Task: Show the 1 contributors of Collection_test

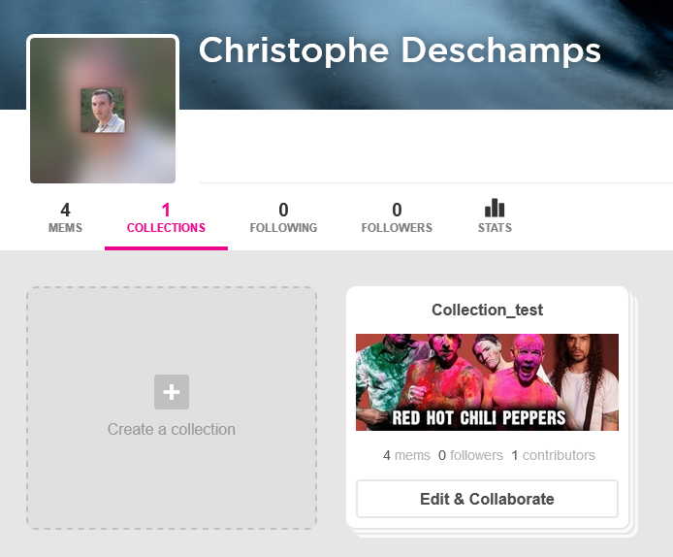Action: pos(554,455)
